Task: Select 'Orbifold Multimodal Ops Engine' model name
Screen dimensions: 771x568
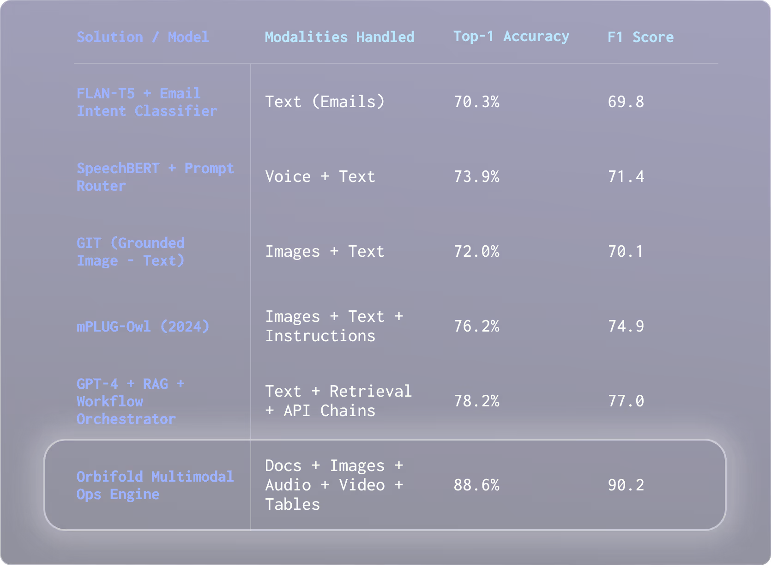Action: click(x=155, y=485)
